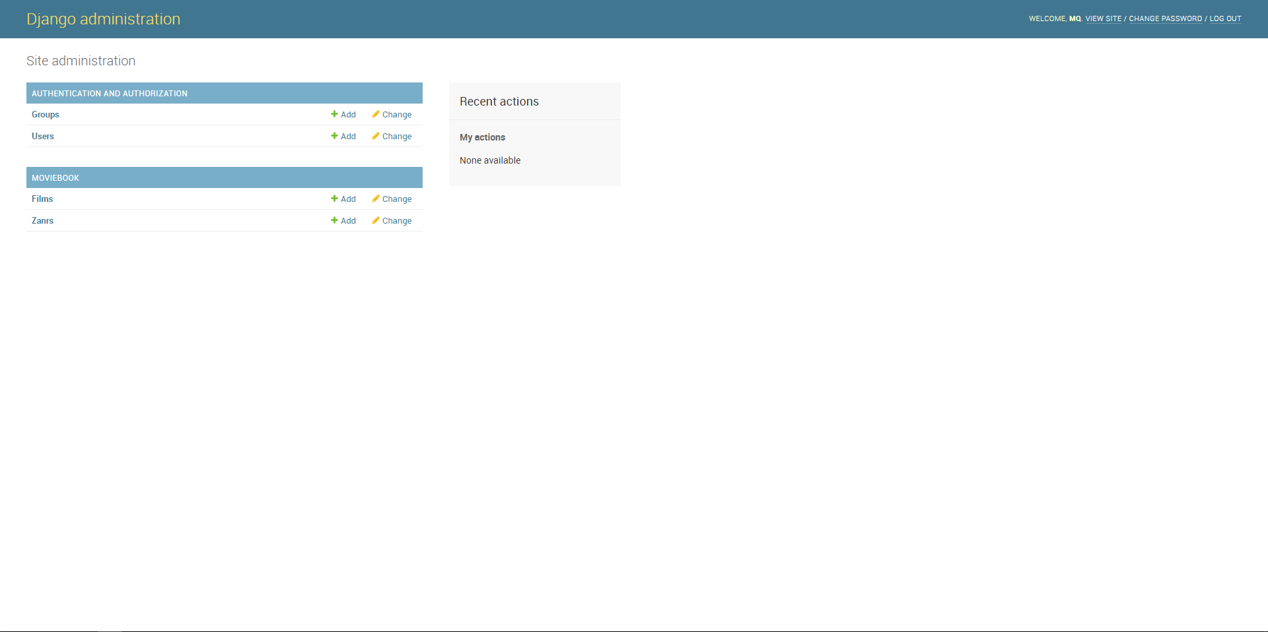
Task: Click the Change text link for Users
Action: (397, 137)
